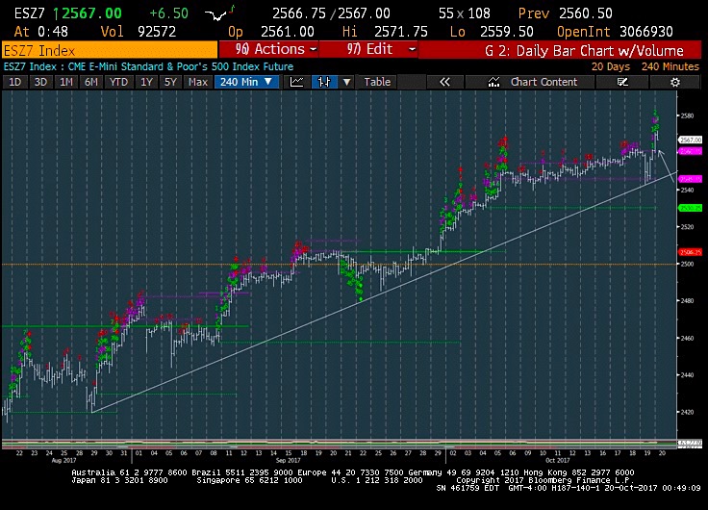The height and width of the screenshot is (510, 708).
Task: Open the 90 Actions menu
Action: (268, 49)
